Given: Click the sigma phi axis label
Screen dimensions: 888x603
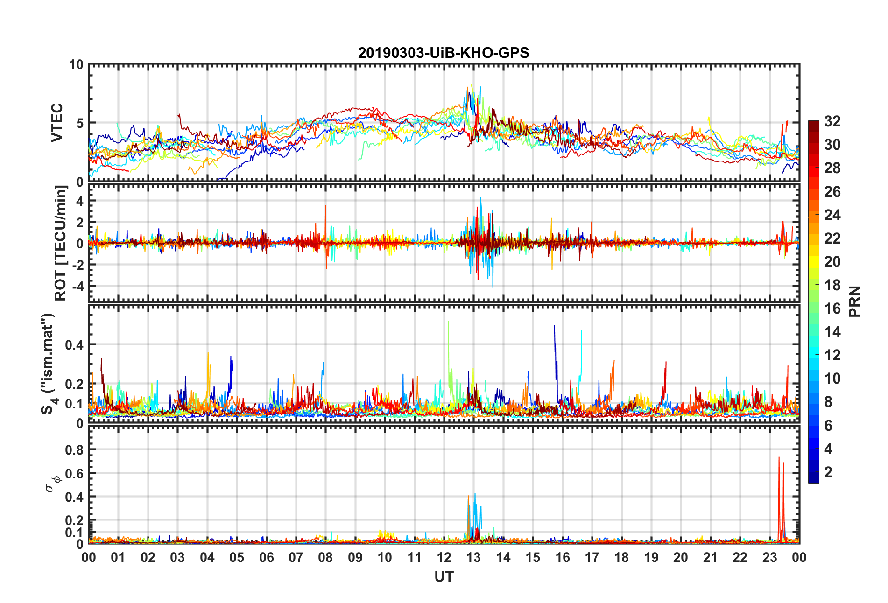Looking at the screenshot, I should [x=52, y=484].
